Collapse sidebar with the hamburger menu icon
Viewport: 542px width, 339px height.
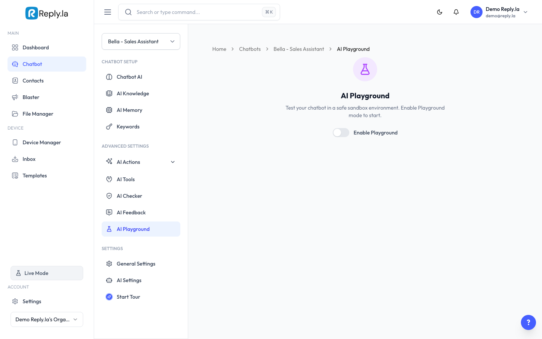[x=108, y=12]
